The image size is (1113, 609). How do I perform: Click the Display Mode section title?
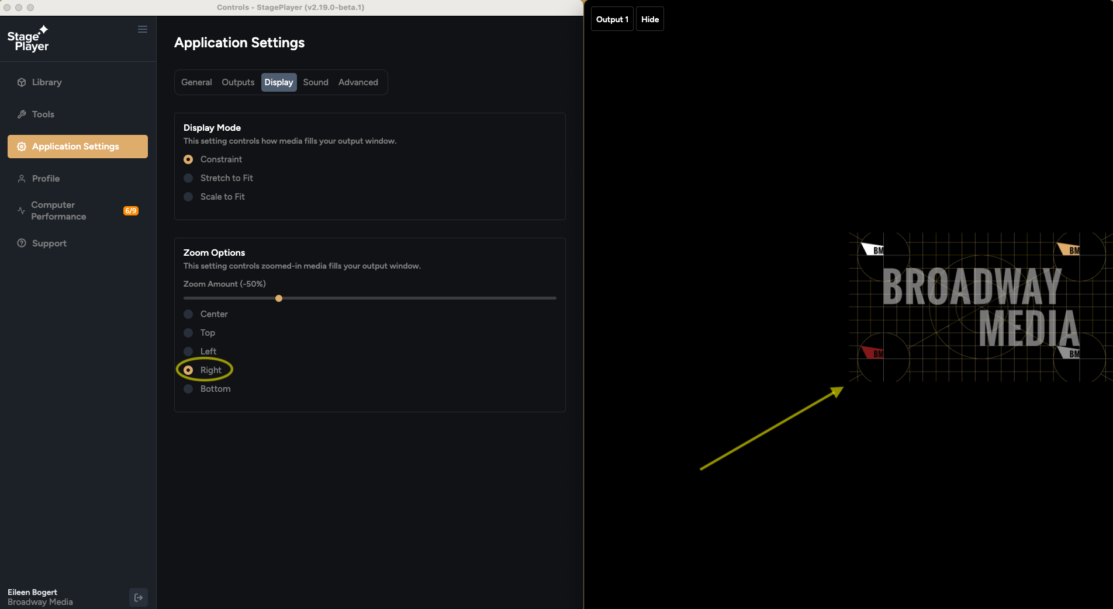(212, 128)
